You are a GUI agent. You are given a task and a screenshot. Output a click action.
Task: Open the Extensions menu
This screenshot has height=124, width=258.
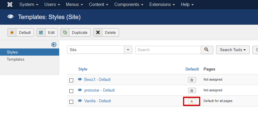pyautogui.click(x=162, y=4)
